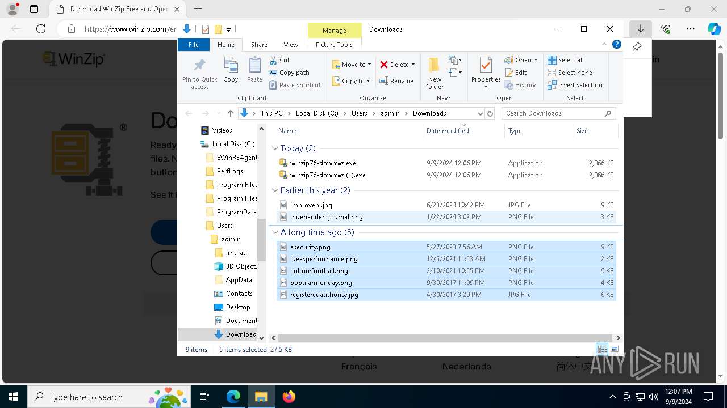This screenshot has height=408, width=727.
Task: Select winzip76-downwz (1).exe file
Action: (446, 175)
